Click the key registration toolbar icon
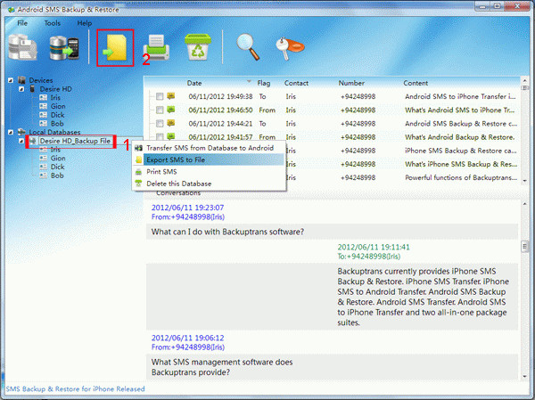 290,48
